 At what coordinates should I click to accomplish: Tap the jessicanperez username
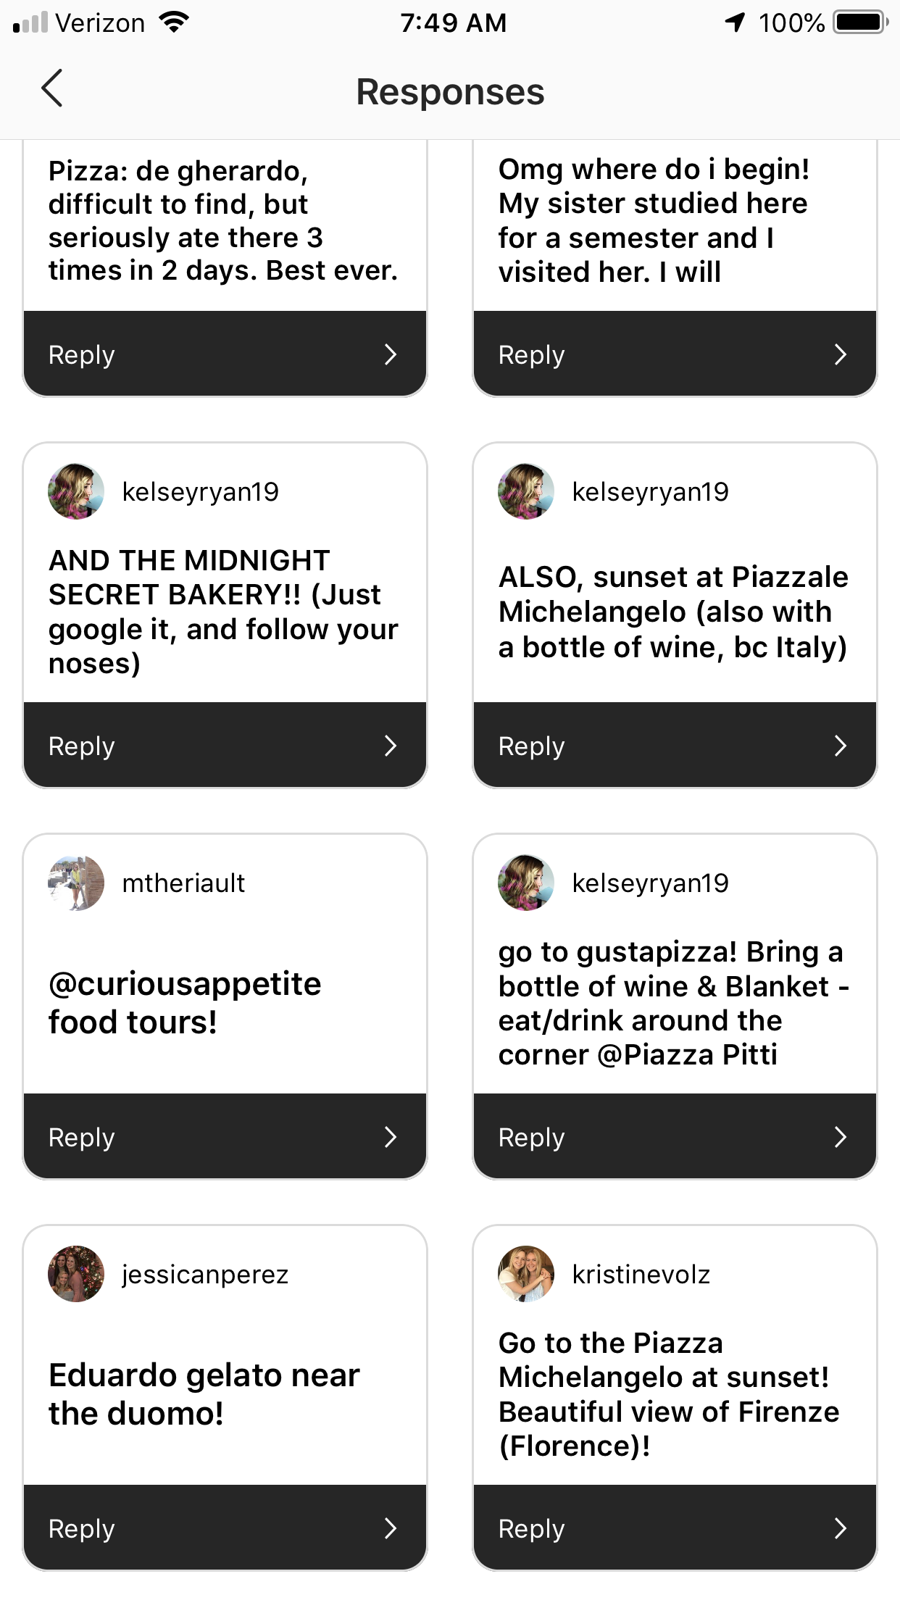pyautogui.click(x=205, y=1275)
